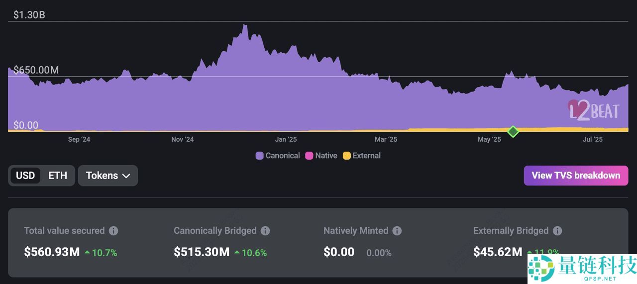Switch the chart currency to ETH

click(58, 176)
